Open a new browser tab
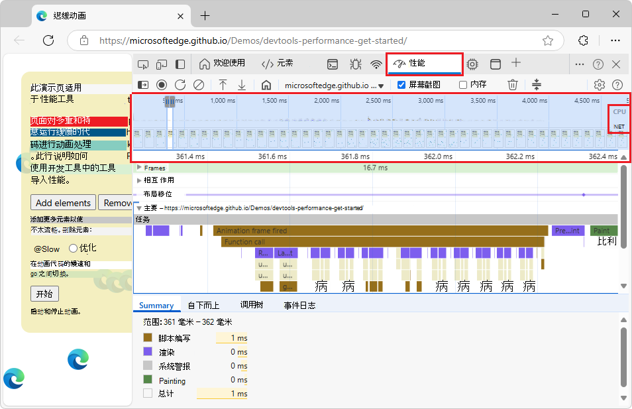 point(205,16)
